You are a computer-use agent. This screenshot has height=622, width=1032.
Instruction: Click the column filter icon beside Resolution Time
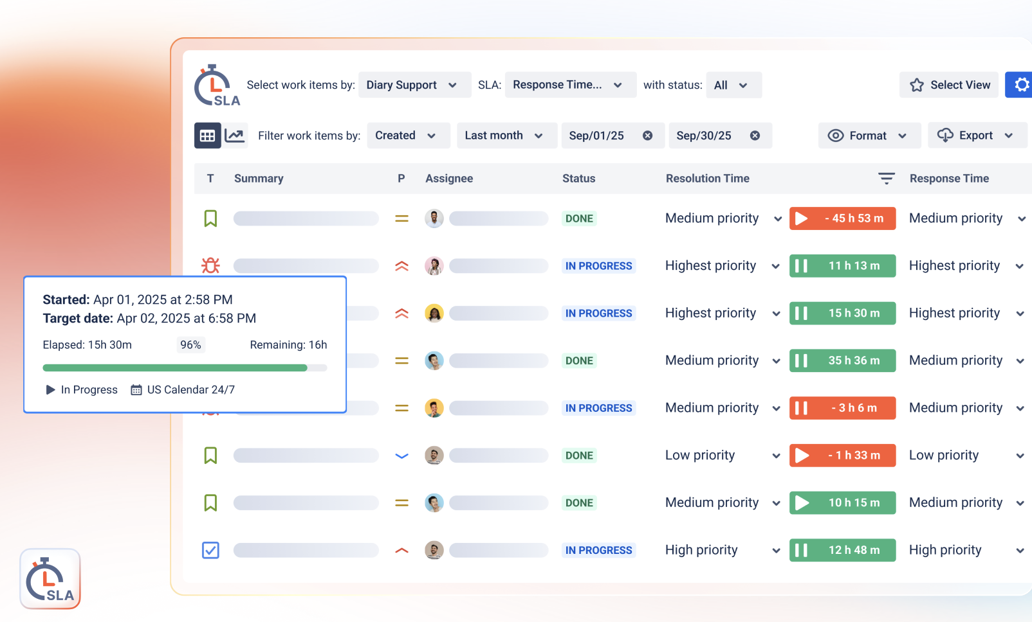(x=887, y=179)
